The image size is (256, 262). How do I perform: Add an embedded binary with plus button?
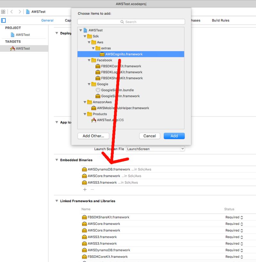(85, 189)
